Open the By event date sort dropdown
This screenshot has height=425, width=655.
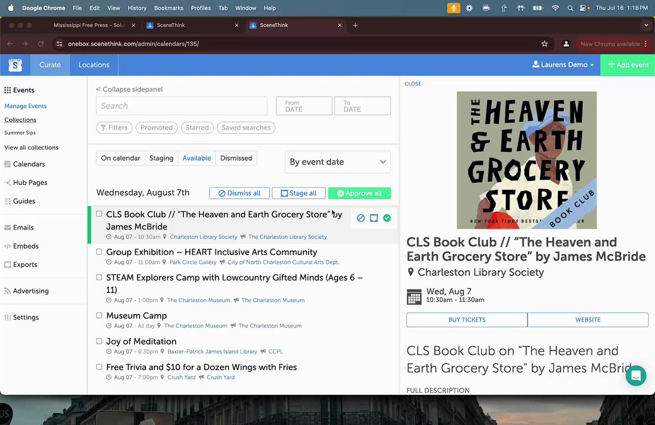(x=338, y=162)
